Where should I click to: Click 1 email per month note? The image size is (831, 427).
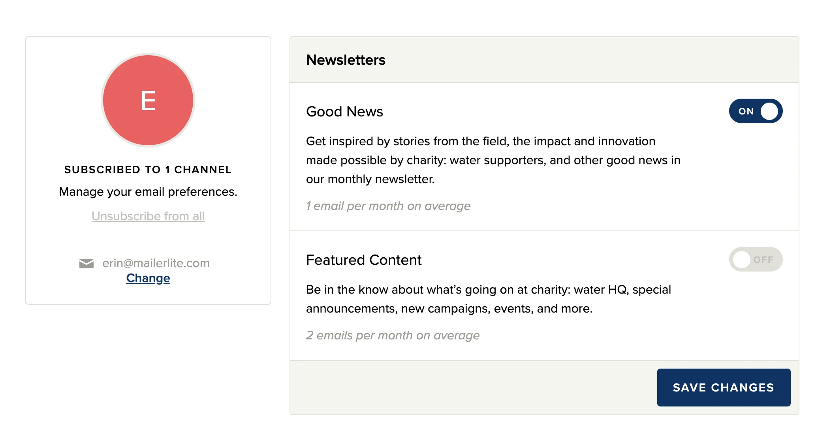point(388,206)
